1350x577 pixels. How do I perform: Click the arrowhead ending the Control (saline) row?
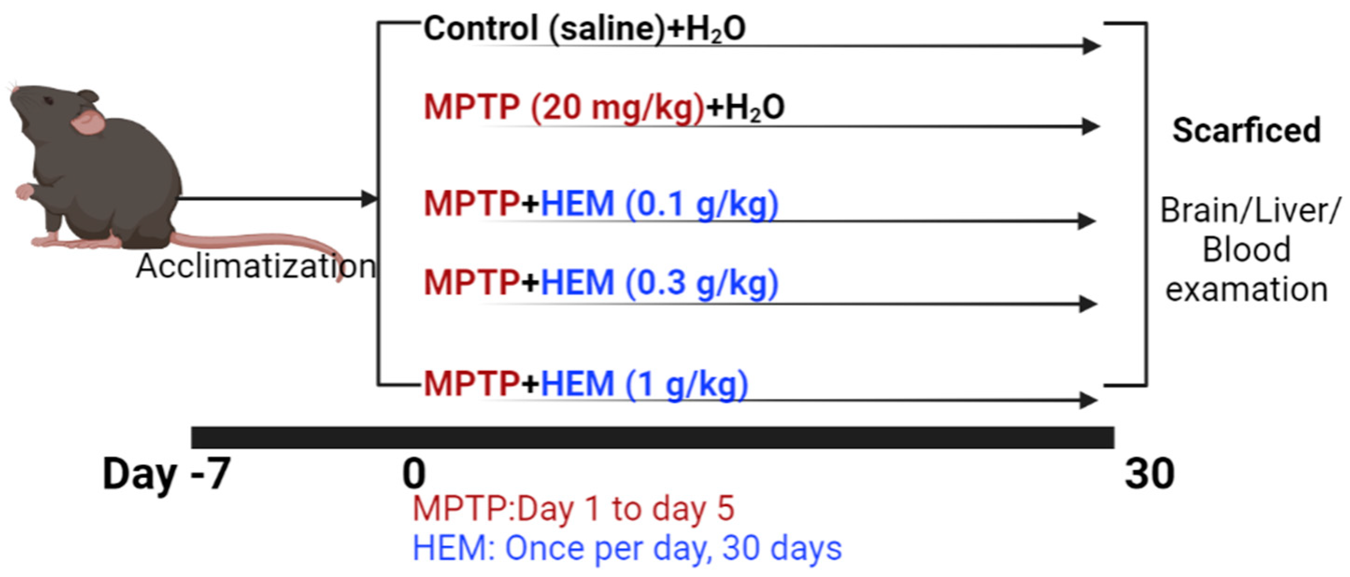point(1091,46)
